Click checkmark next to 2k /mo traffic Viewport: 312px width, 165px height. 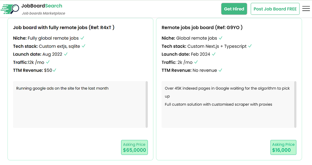(x=196, y=62)
